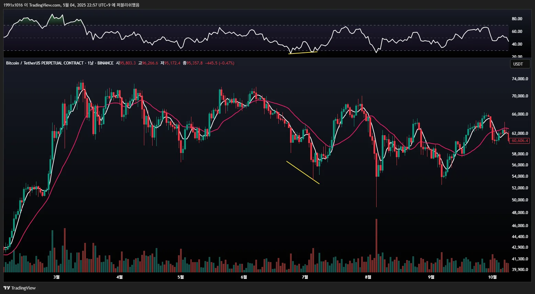Click the 50,000.0 price scale label
535x294 pixels.
[520, 200]
